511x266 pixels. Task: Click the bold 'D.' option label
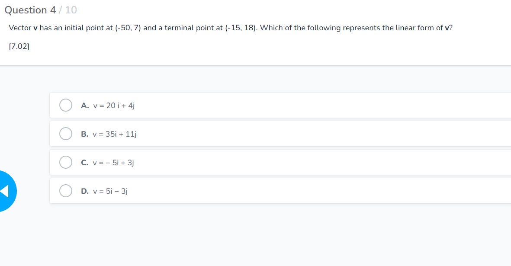[x=84, y=190]
